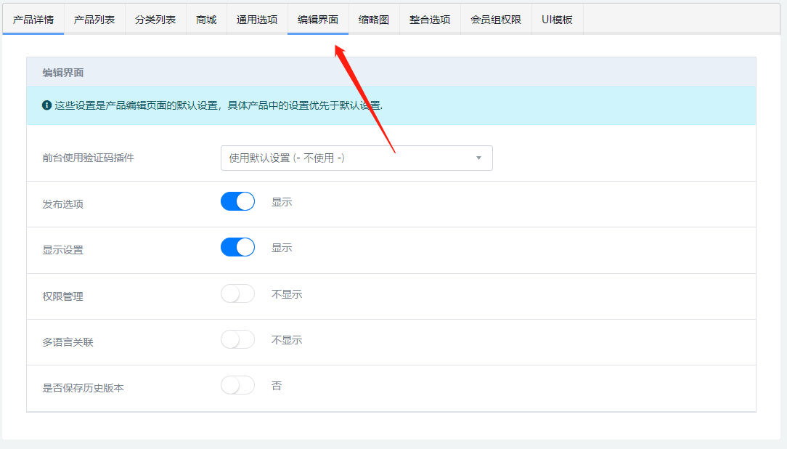787x449 pixels.
Task: Open the 产品详情 tab
Action: tap(33, 20)
